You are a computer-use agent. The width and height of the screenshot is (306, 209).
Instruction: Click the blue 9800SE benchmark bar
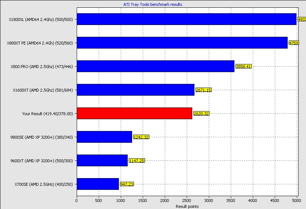(x=105, y=137)
